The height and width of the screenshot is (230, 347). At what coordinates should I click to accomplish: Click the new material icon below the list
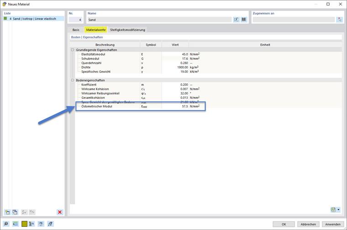pos(7,212)
